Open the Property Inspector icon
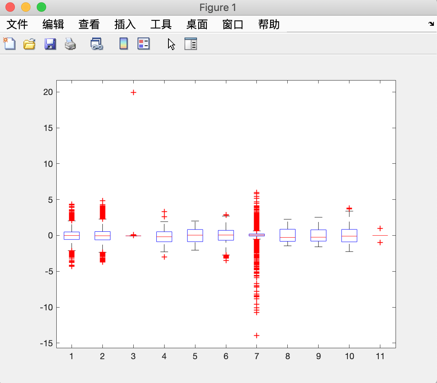This screenshot has height=383, width=437. coord(191,44)
